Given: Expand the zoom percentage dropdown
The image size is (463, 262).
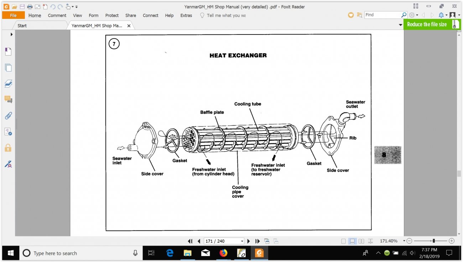Looking at the screenshot, I should pos(404,241).
